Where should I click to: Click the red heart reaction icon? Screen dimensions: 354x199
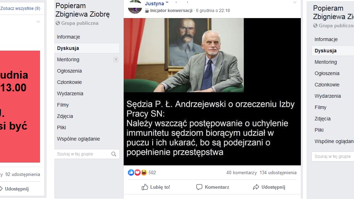(137, 172)
